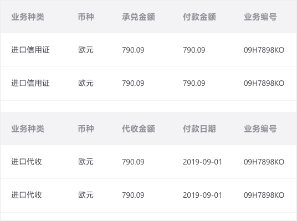Select 业务种类 header in second table
Screen dimensions: 297x221
pos(28,129)
